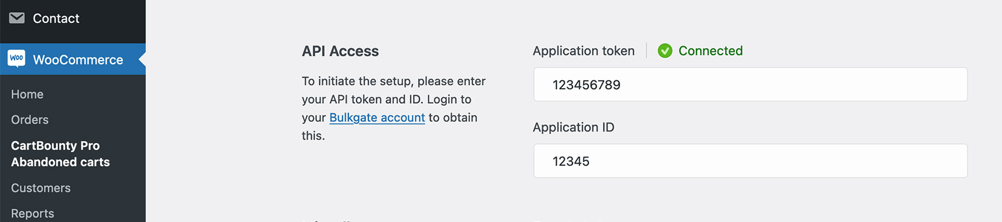Click the green Connected checkmark icon
Viewport: 1002px width, 222px height.
click(x=665, y=51)
